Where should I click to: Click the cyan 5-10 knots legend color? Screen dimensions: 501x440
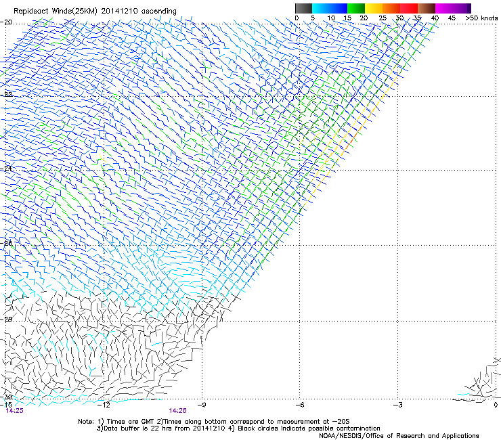321,8
